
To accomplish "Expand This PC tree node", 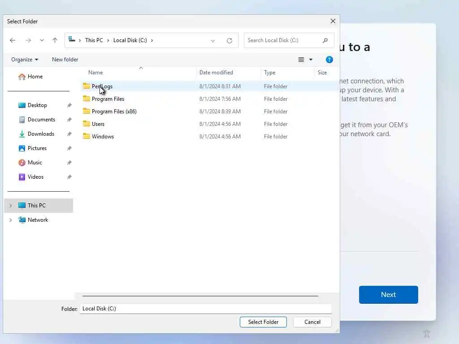I will coord(11,206).
